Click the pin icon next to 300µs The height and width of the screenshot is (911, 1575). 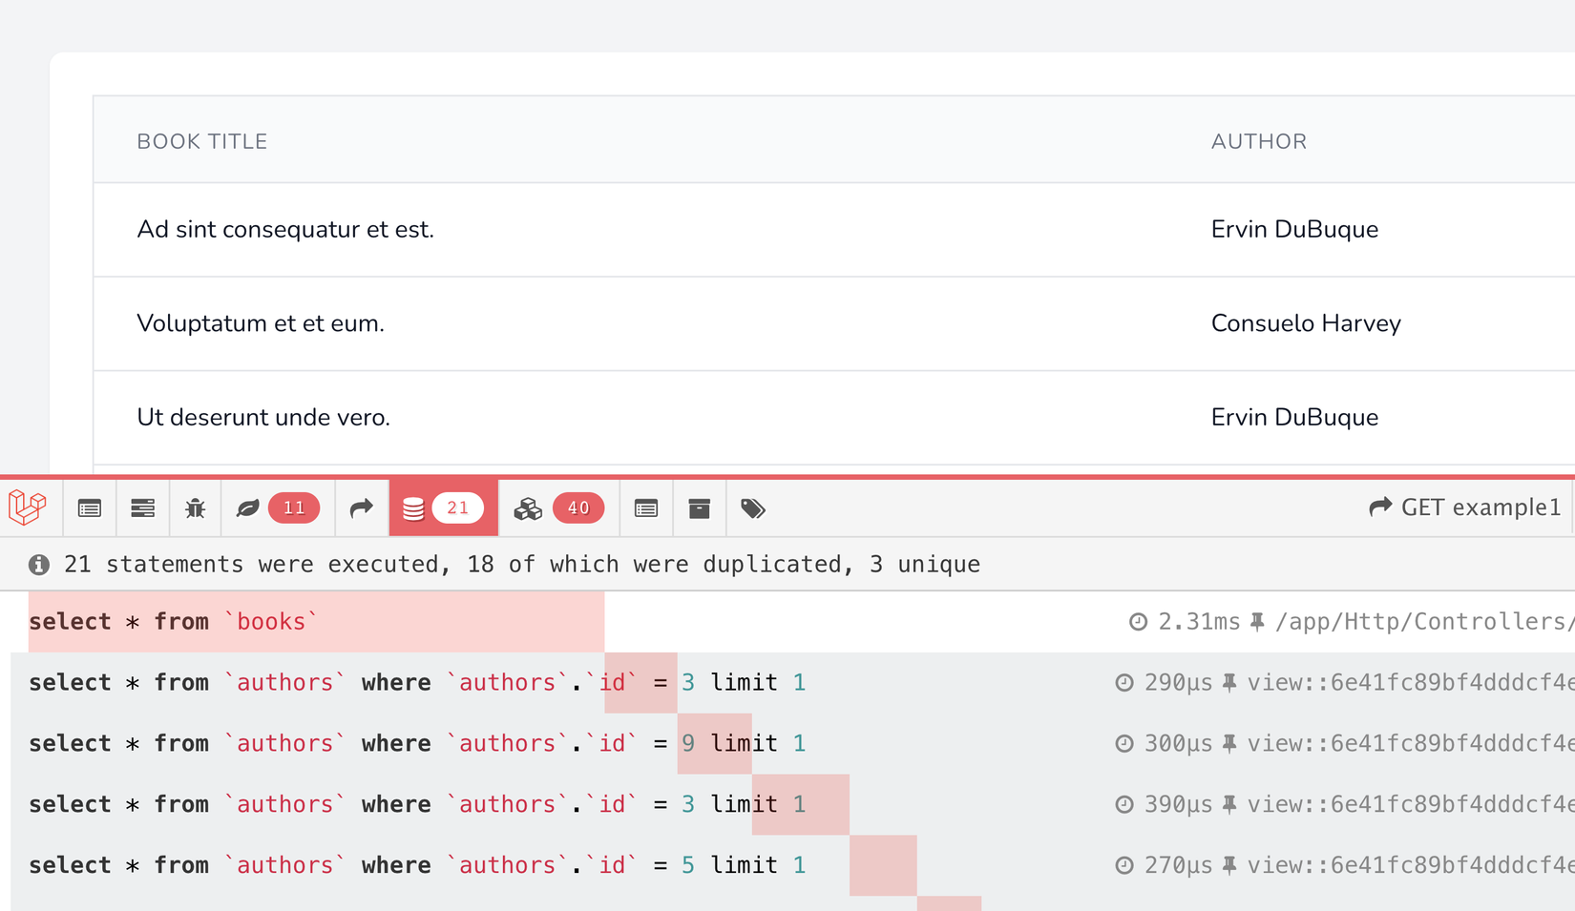point(1230,744)
